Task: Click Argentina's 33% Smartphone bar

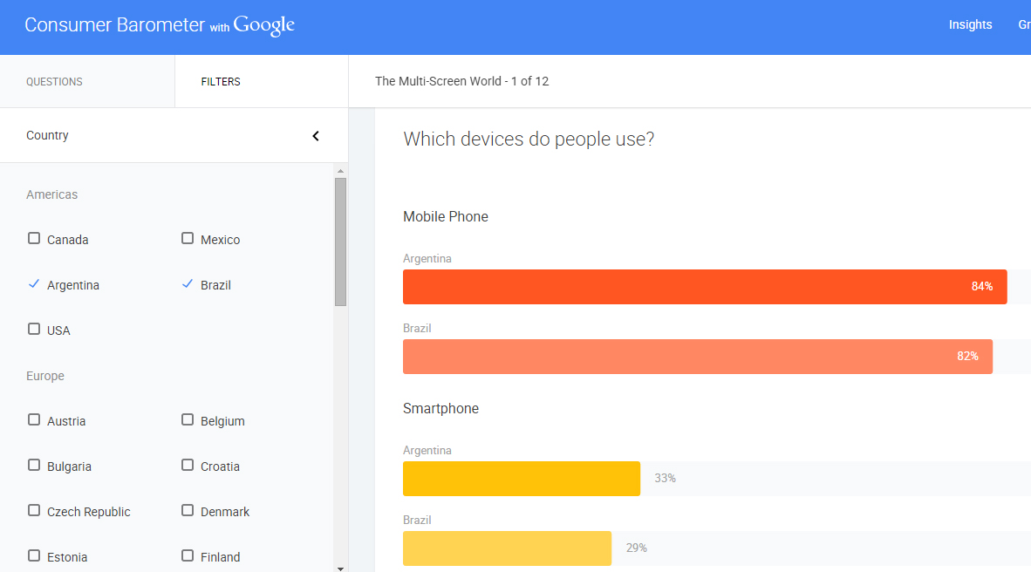Action: (x=521, y=479)
